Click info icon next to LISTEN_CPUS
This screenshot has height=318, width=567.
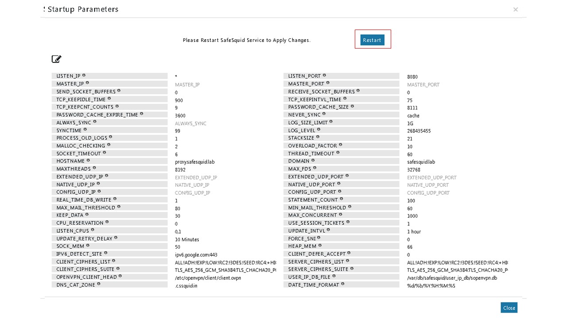click(93, 230)
